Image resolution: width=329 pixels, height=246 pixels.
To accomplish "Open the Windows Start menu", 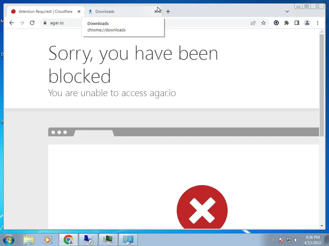I will tap(9, 240).
